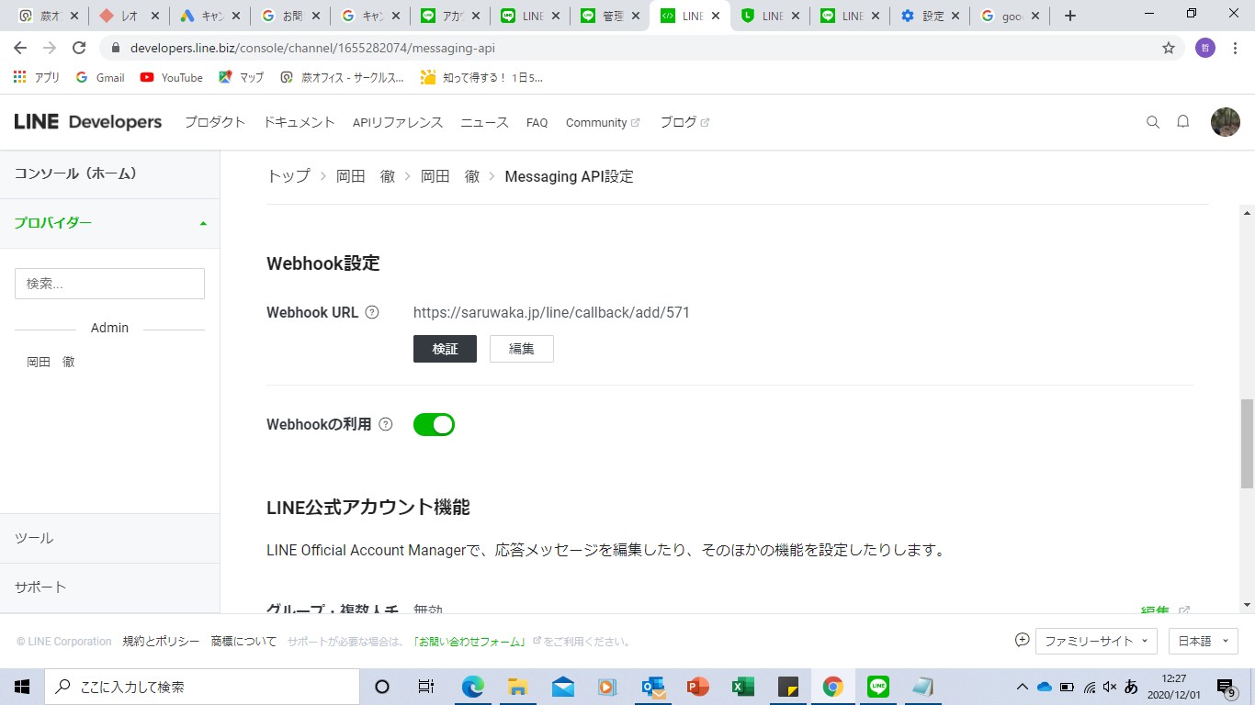Open FAQ in the header

click(x=537, y=122)
